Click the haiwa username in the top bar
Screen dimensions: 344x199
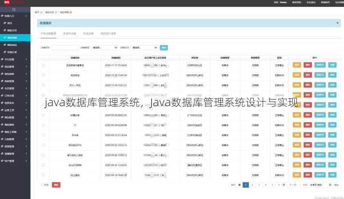pos(283,2)
